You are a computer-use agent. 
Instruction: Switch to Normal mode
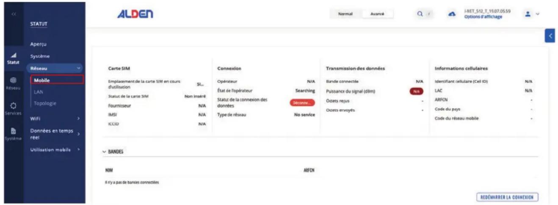click(346, 14)
